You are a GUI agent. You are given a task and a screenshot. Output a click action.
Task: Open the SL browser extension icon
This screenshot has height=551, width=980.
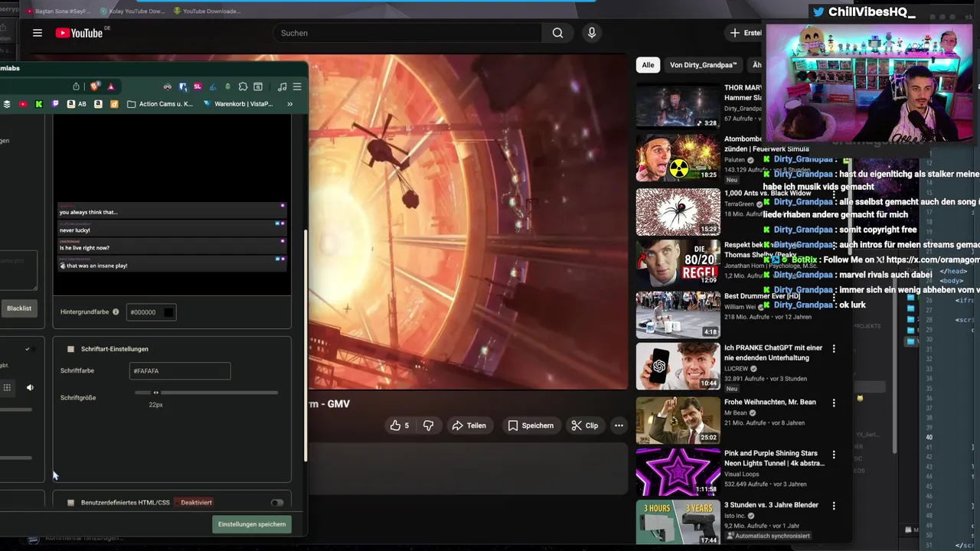198,86
